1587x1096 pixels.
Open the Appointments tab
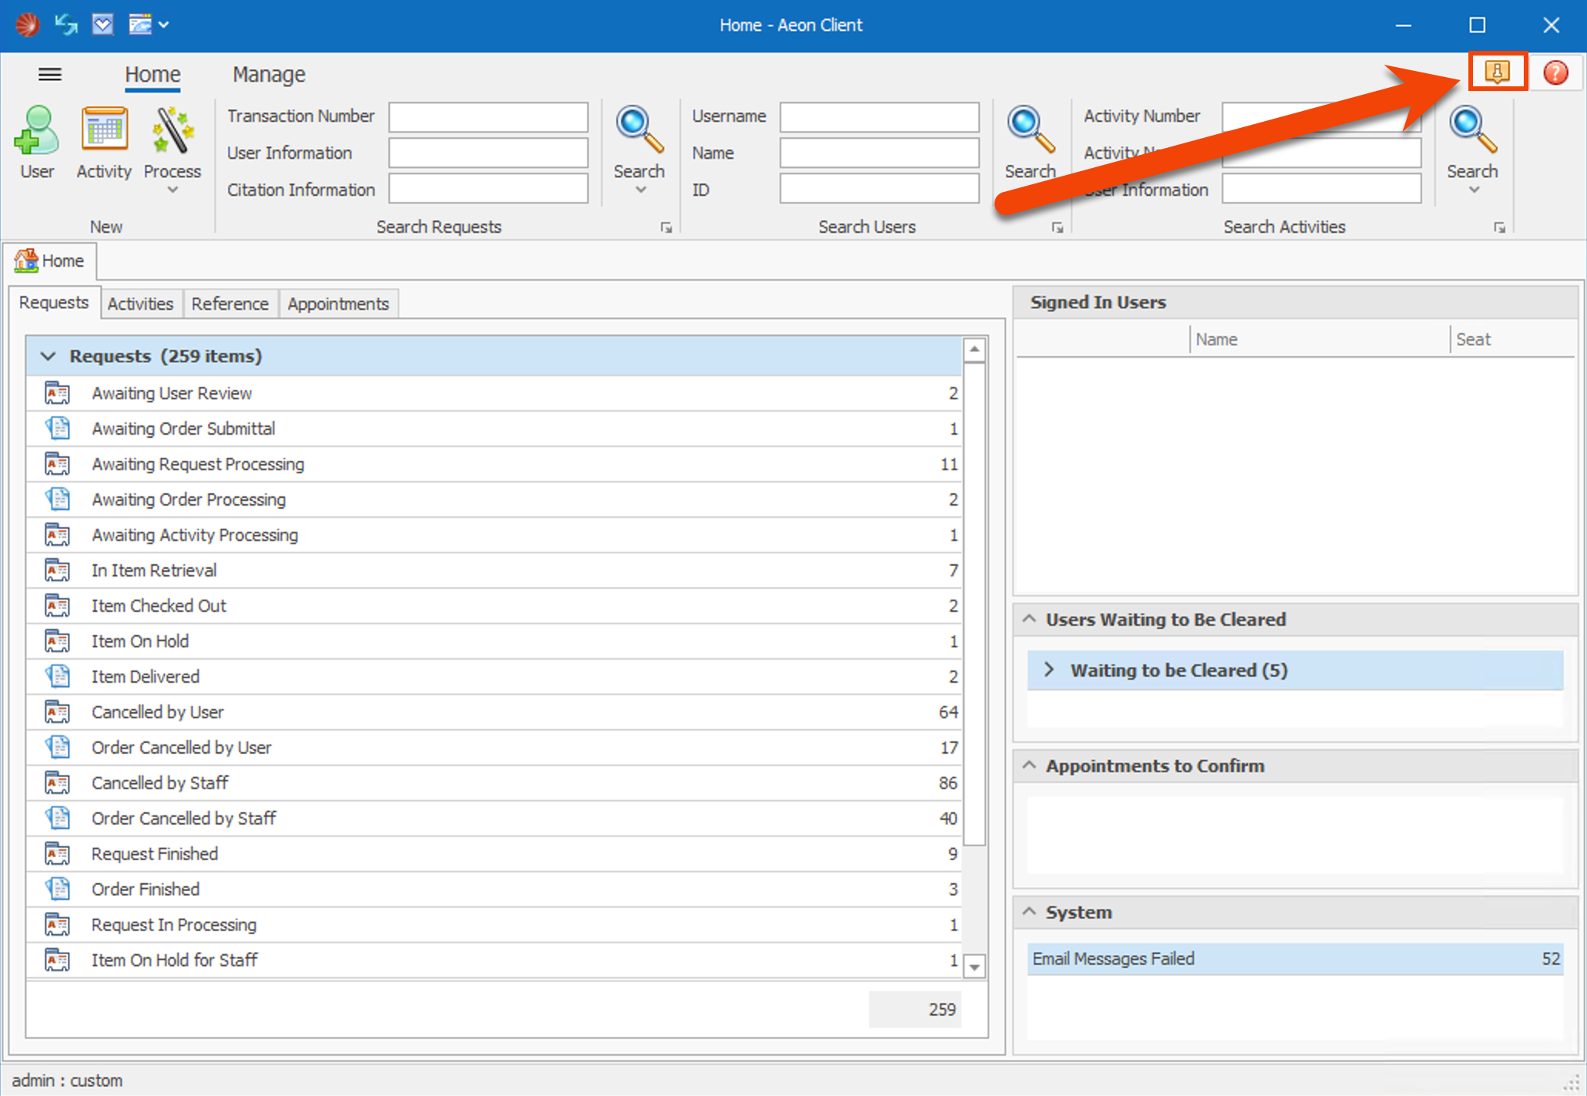337,304
